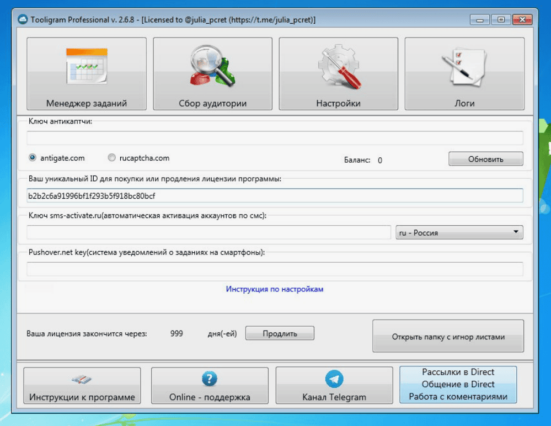The width and height of the screenshot is (551, 426).
Task: Click the Tooligram app icon in title bar
Action: [23, 19]
